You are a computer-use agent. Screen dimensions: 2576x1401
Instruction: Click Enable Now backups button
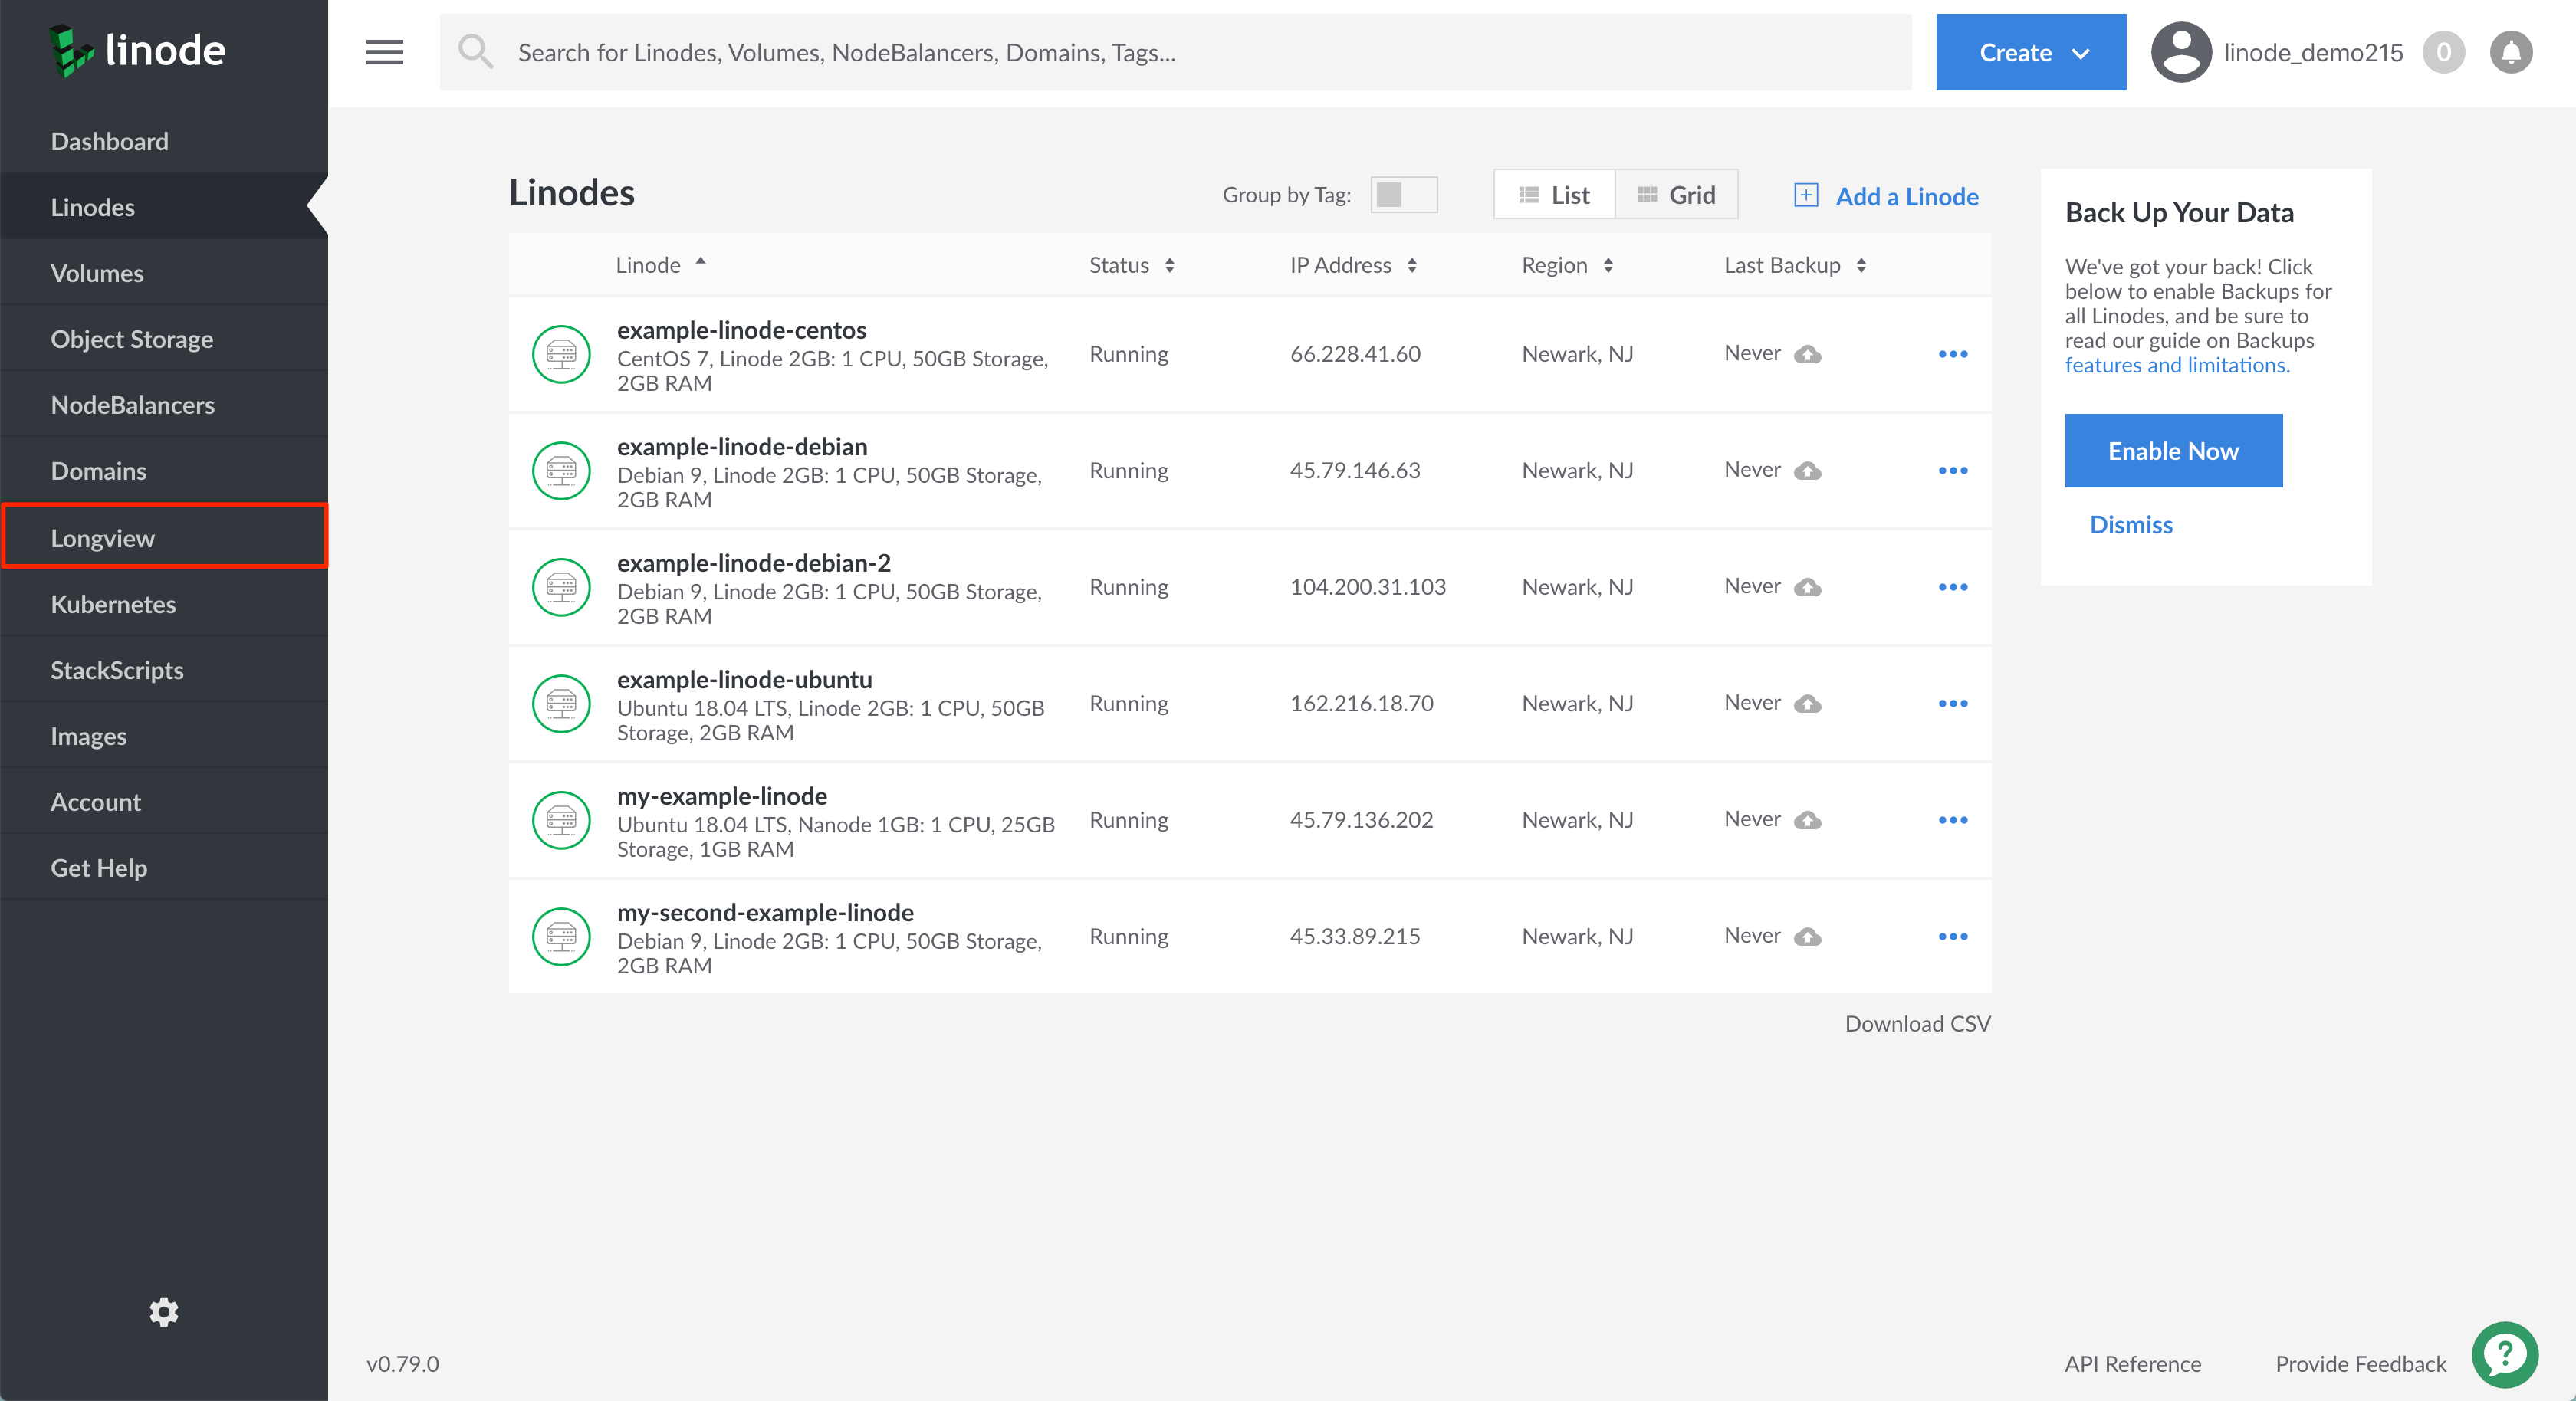2173,451
